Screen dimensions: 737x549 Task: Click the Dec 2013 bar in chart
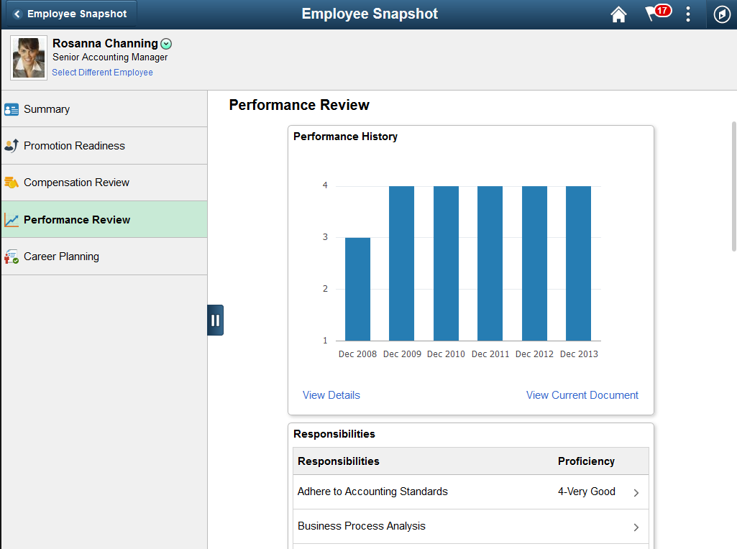click(578, 264)
